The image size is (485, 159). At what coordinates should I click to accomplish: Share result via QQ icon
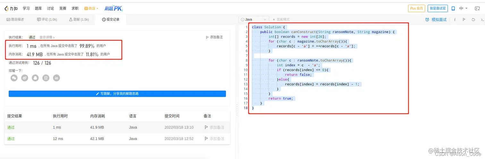coord(35,78)
